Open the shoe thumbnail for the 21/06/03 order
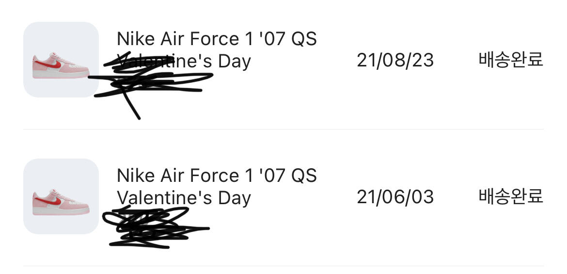567x274 pixels. 61,196
